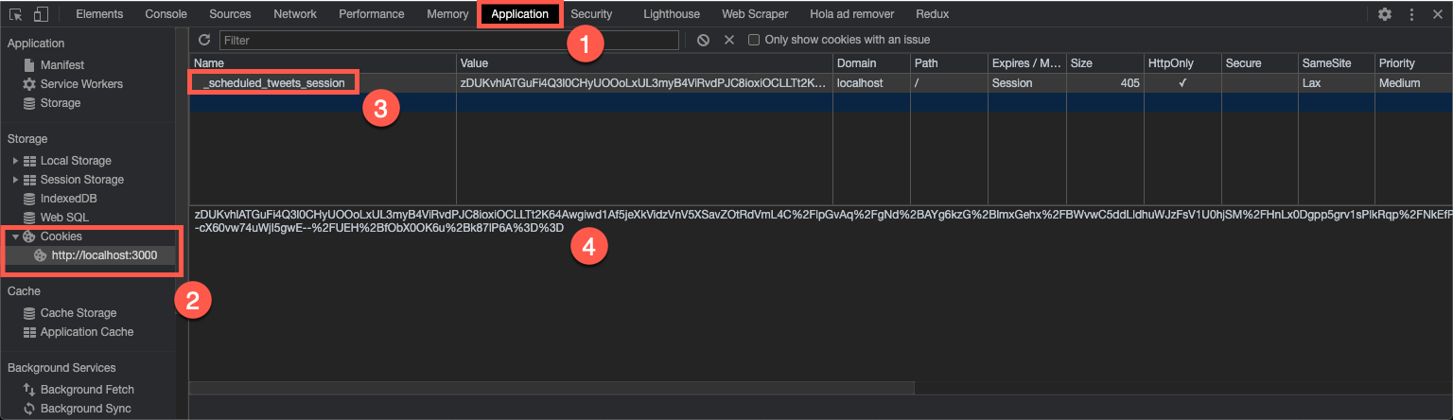1453x420 pixels.
Task: Select the _scheduled_tweets_session cookie name
Action: coord(275,82)
